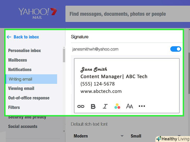Viewport: 190px width, 142px height.
Task: Open Personalise inbox settings
Action: [x=25, y=50]
